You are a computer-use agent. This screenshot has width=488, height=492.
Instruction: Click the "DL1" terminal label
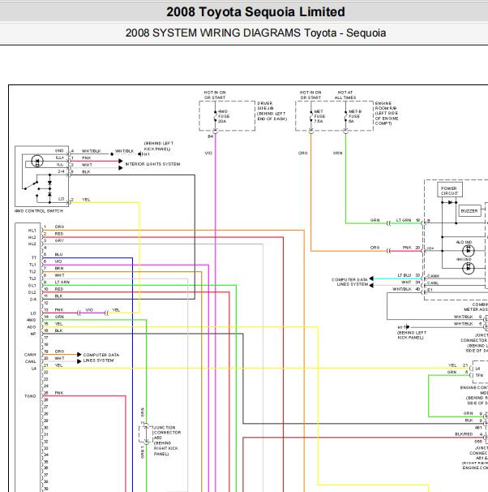[32, 286]
